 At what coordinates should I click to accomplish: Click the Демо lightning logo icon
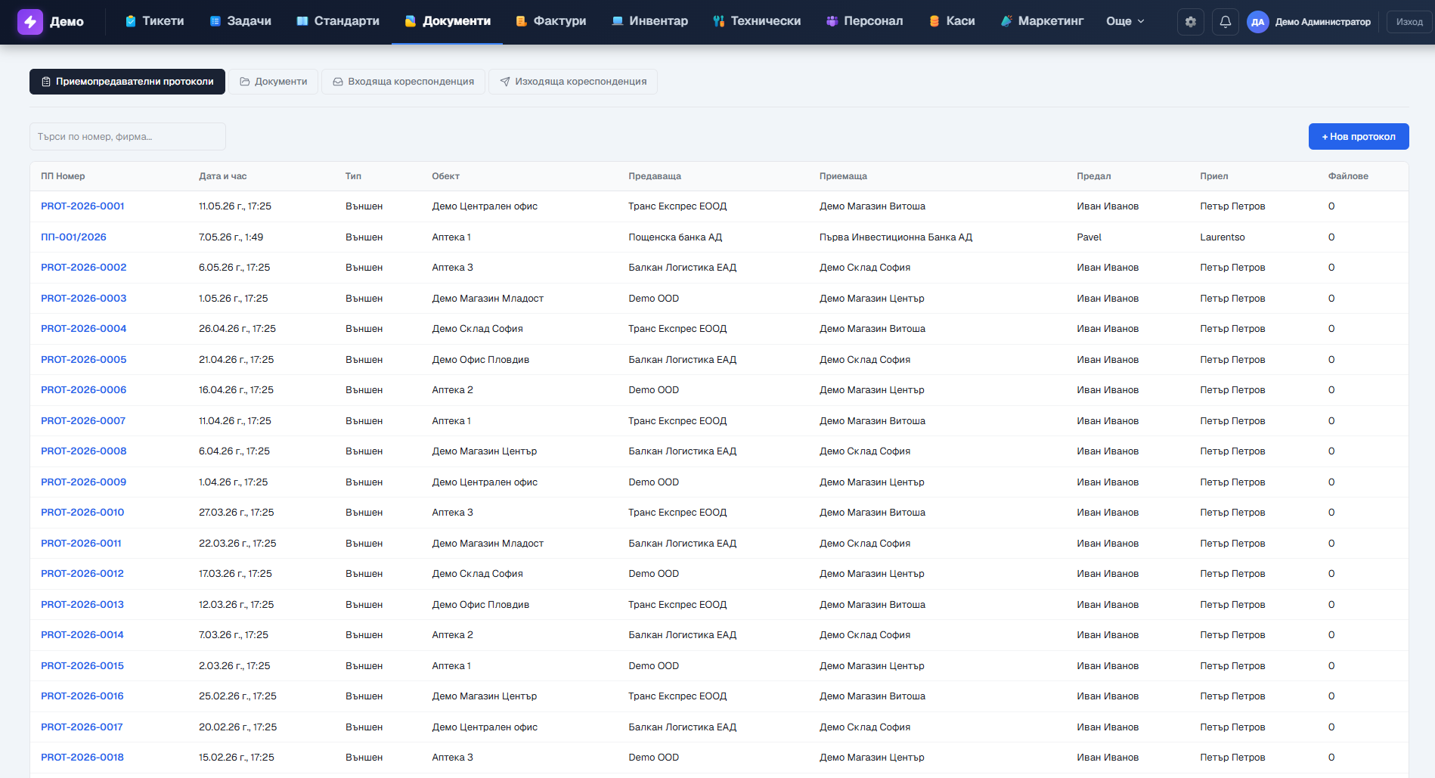pos(30,22)
